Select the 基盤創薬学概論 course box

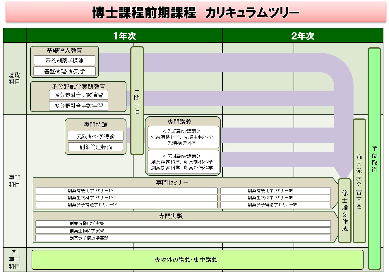pos(64,60)
